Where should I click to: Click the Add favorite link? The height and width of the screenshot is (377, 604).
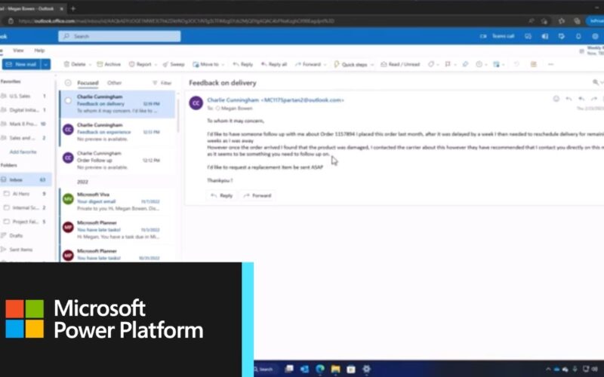23,152
